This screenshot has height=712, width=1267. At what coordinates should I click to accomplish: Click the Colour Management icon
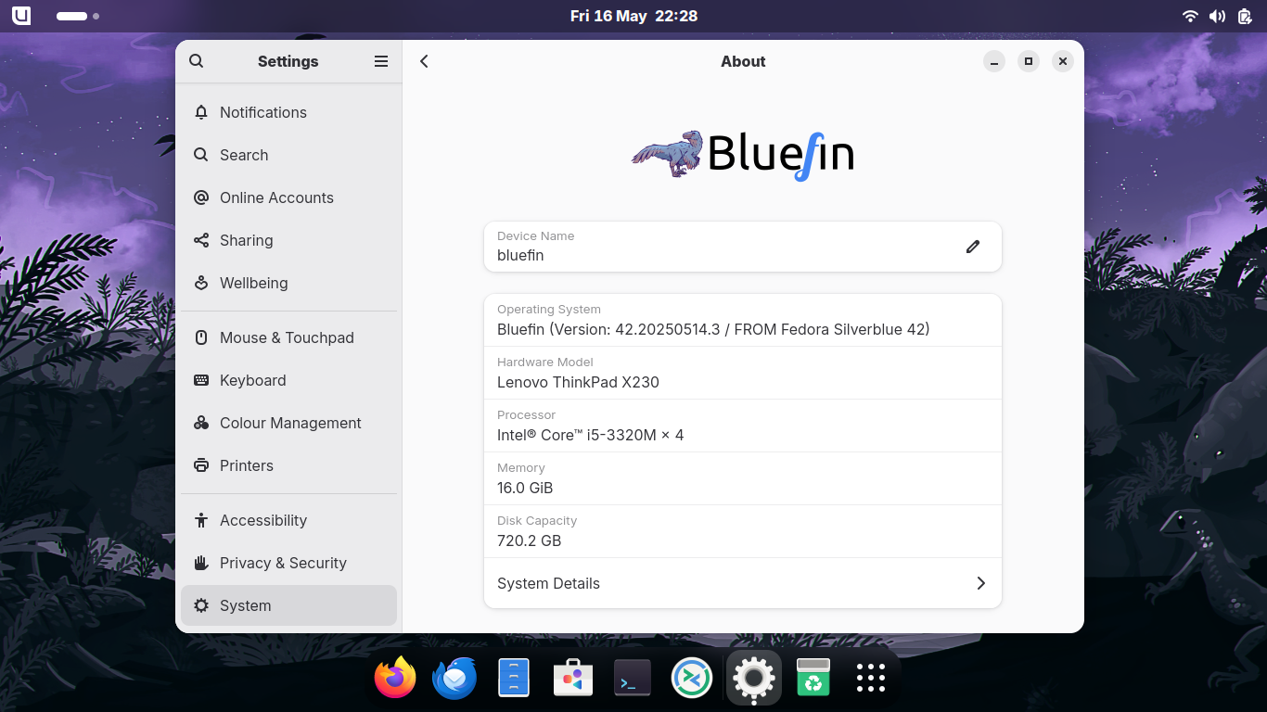[201, 423]
